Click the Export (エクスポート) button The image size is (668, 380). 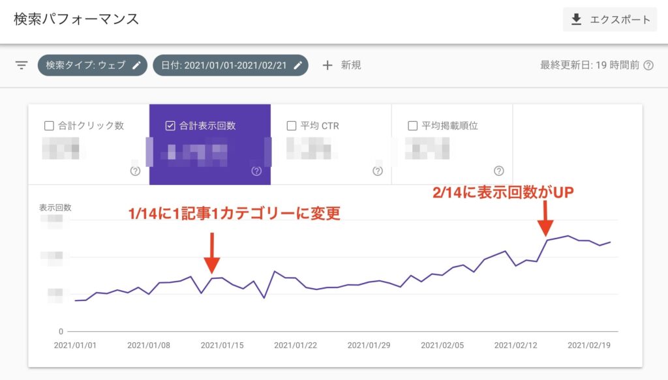point(610,19)
